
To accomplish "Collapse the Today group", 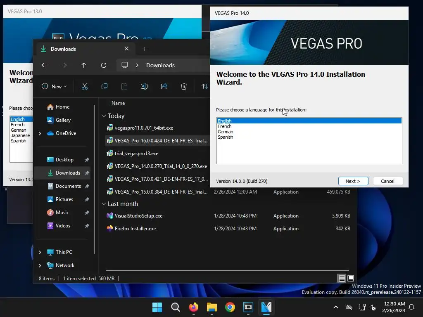I will tap(104, 116).
